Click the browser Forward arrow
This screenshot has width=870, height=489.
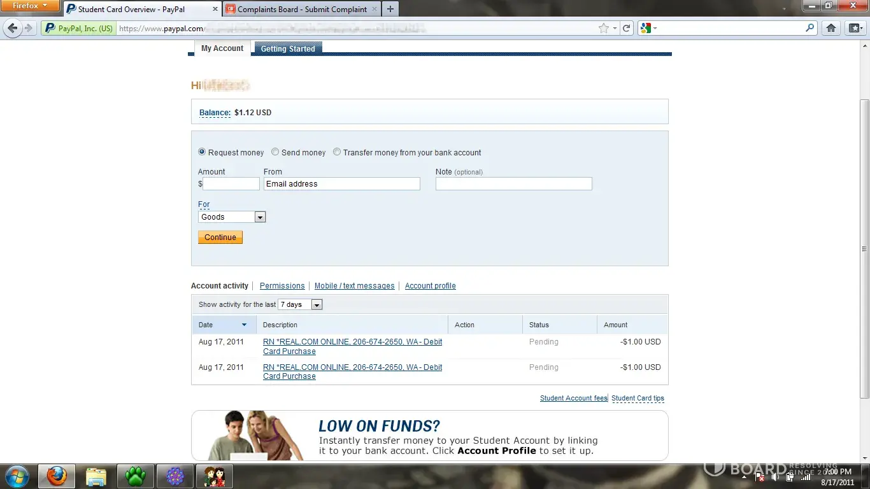point(29,28)
